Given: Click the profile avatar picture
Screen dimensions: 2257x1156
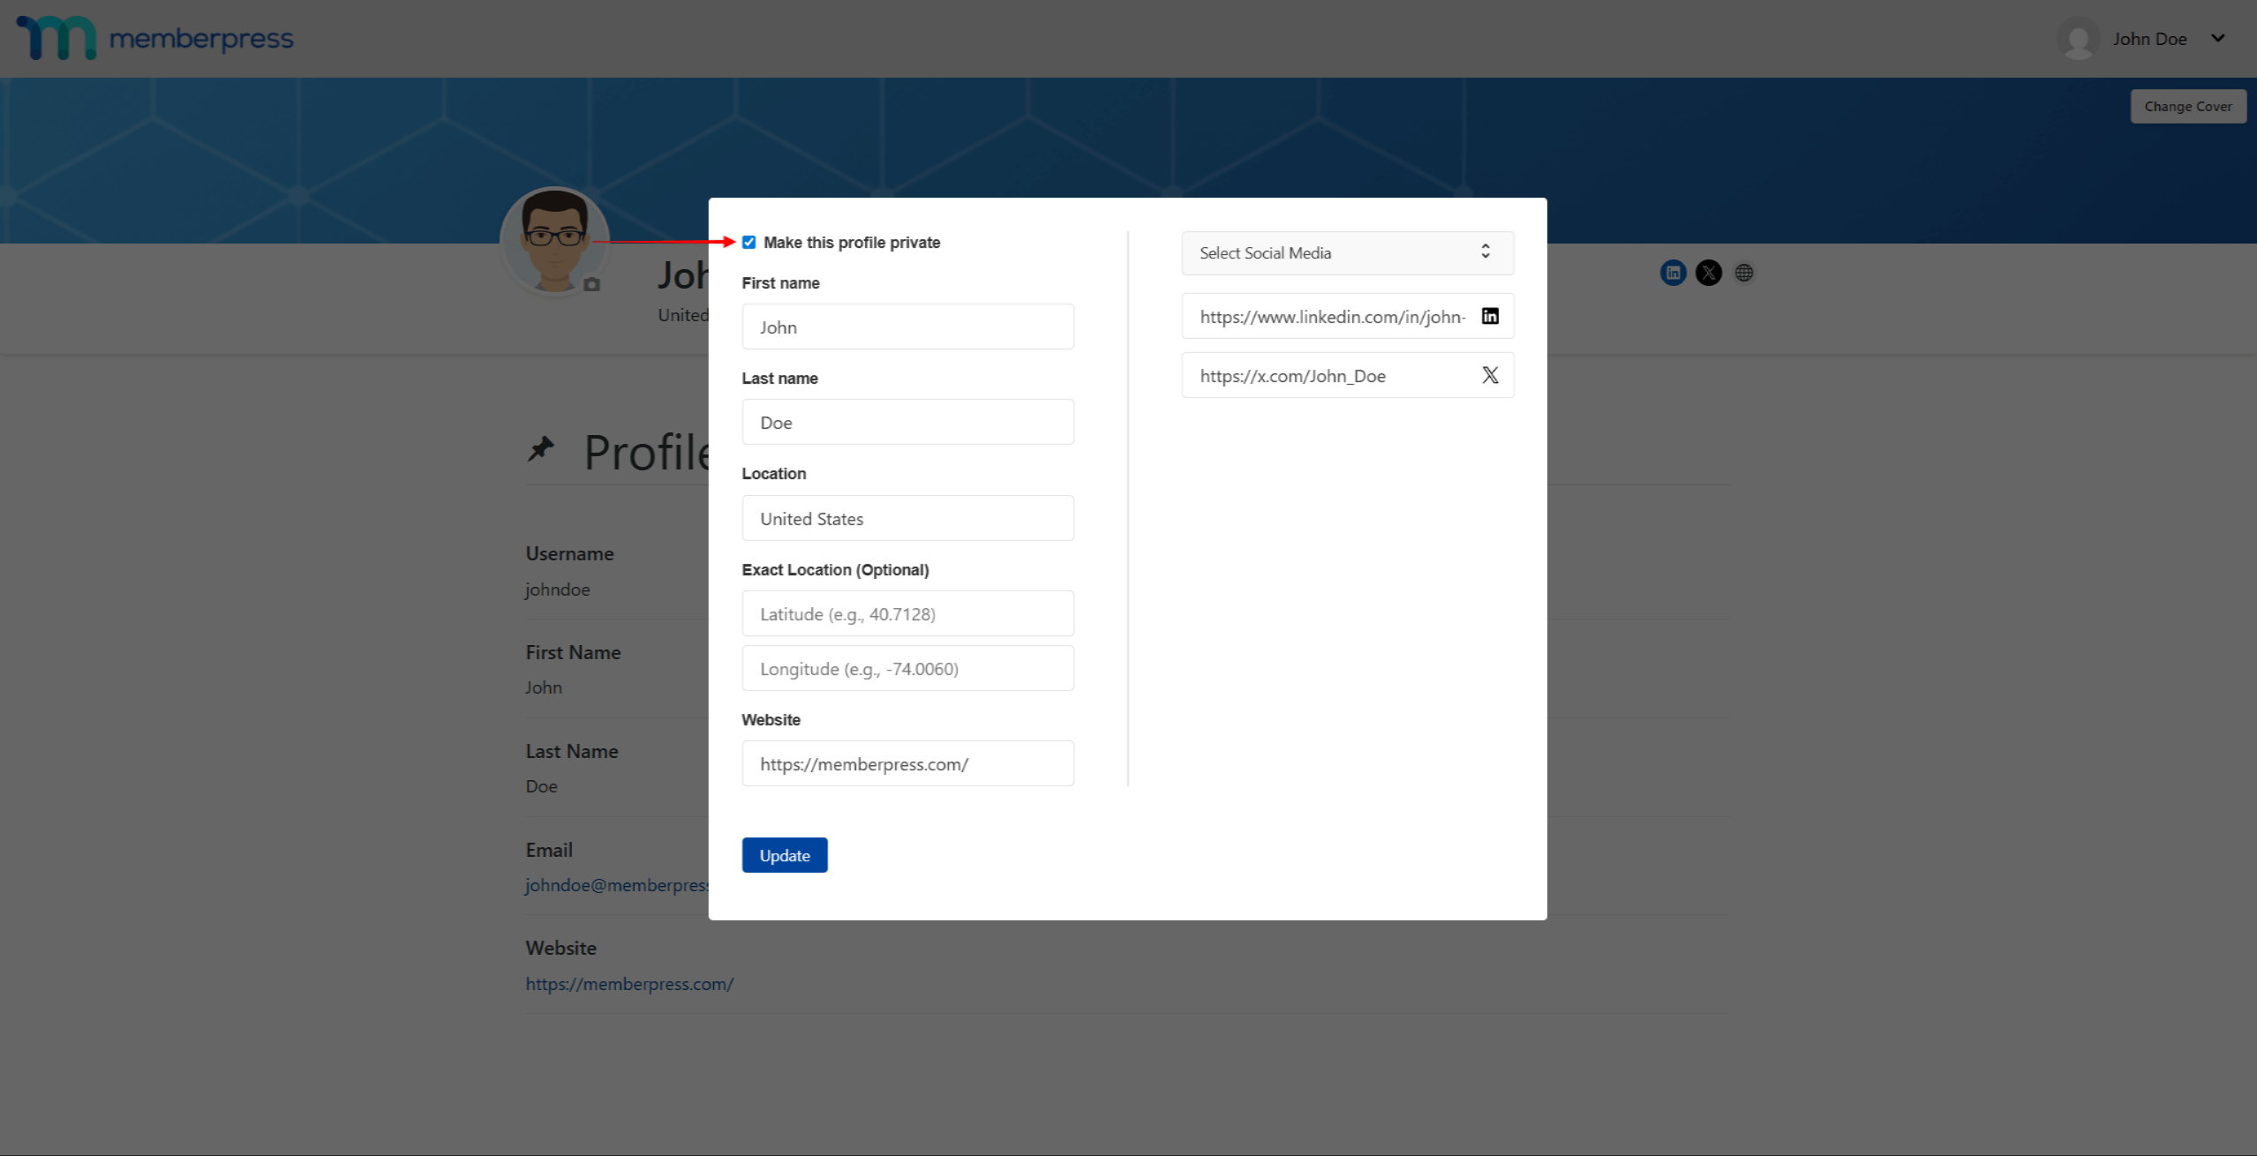Looking at the screenshot, I should coord(553,238).
